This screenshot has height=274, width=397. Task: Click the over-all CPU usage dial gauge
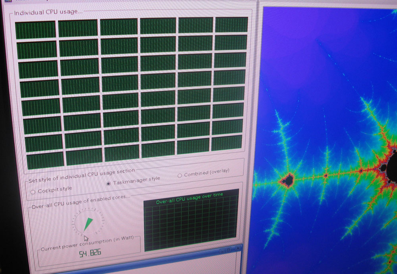[x=88, y=222]
